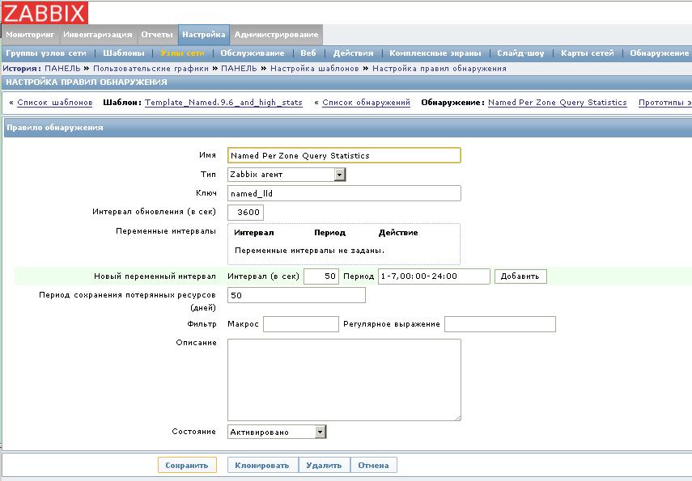Click Добавить to add flexible interval
Screen dimensions: 692x481
520,276
